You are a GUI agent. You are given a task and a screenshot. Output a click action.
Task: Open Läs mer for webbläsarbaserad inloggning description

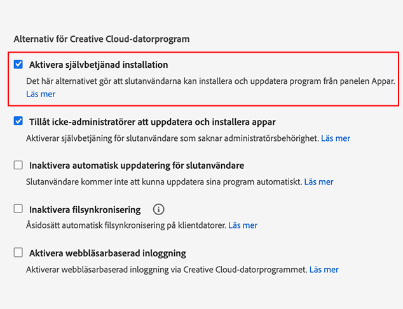point(324,270)
